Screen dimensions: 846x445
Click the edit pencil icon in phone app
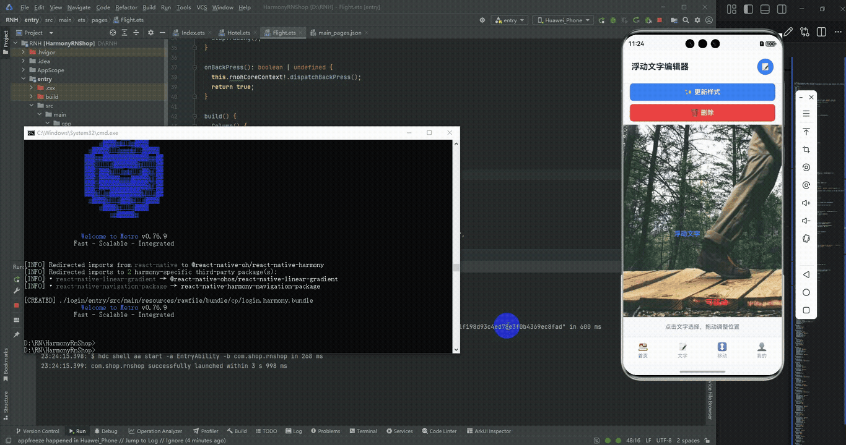pos(765,67)
